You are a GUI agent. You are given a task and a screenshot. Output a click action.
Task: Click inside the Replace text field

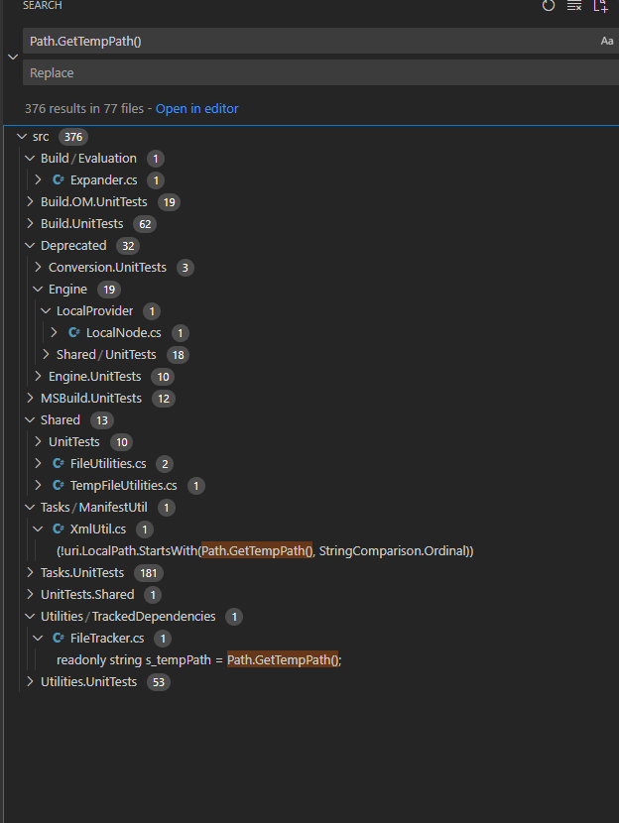pyautogui.click(x=198, y=72)
